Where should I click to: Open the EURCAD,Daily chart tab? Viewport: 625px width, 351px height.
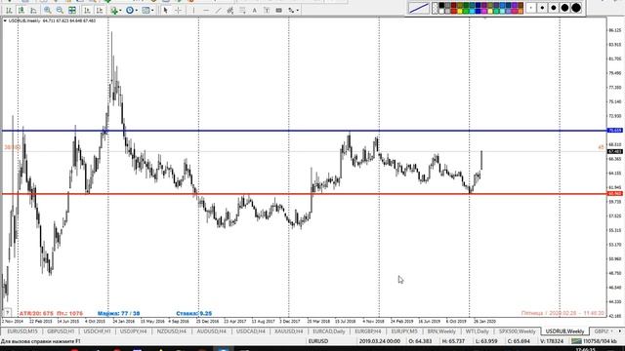(x=329, y=331)
